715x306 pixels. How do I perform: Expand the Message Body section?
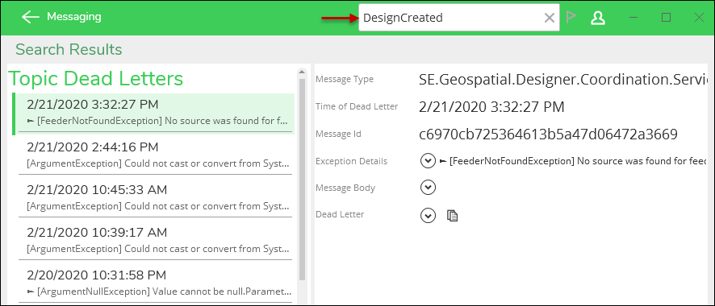click(428, 188)
